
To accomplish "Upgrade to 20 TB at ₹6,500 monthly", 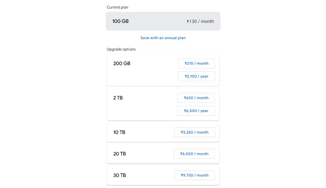I will pyautogui.click(x=194, y=154).
